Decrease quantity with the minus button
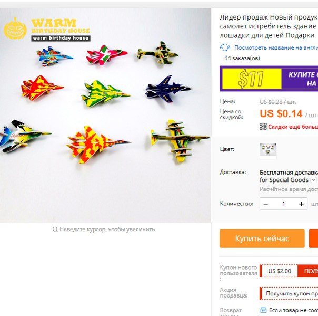This screenshot has width=318, height=316. coord(266,204)
